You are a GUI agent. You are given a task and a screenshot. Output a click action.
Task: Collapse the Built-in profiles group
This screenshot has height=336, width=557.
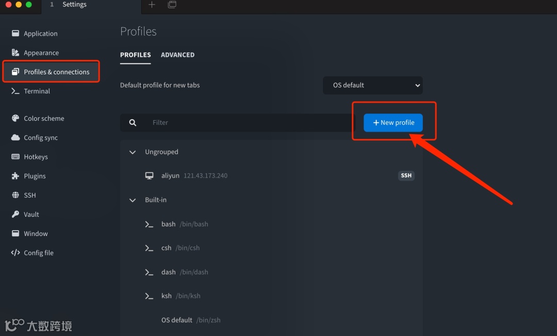click(133, 200)
